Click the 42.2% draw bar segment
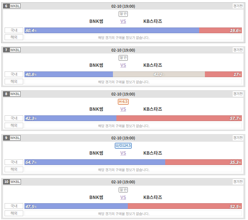The image size is (248, 220). tap(159, 74)
